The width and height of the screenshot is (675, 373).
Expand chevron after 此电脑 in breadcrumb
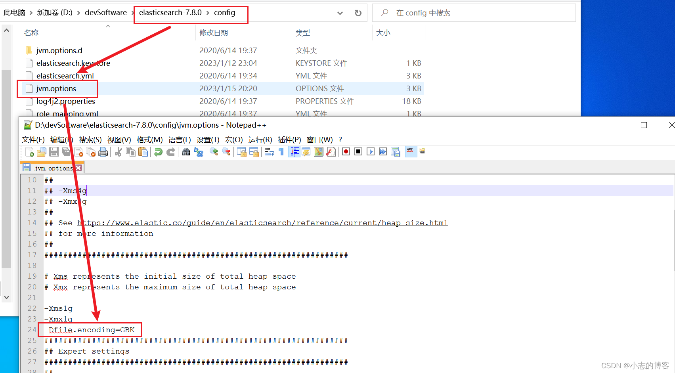pos(31,13)
